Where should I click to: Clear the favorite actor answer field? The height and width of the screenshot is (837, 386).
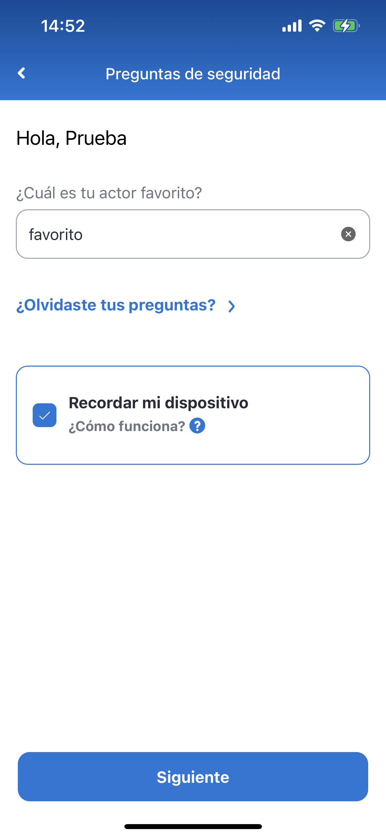coord(348,234)
